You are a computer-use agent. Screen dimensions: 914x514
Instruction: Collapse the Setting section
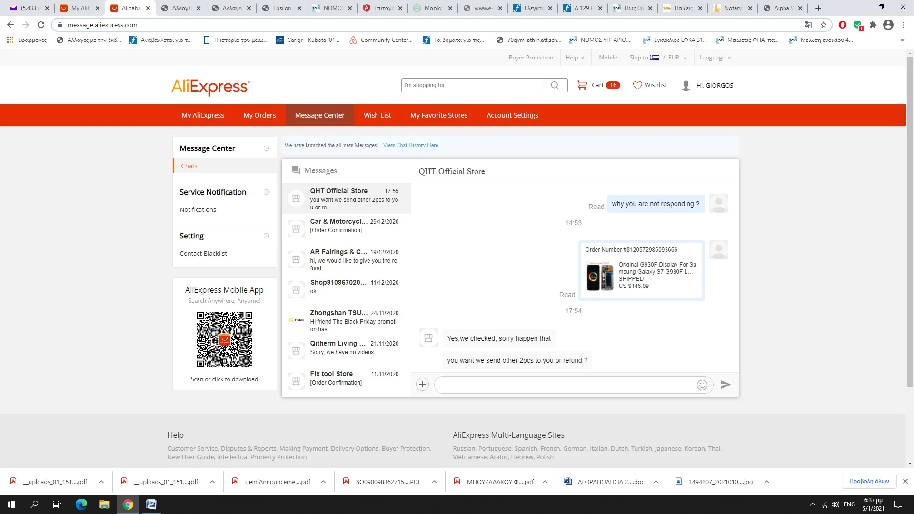[266, 236]
